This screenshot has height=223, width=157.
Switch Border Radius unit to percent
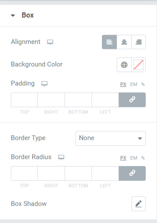point(143,158)
